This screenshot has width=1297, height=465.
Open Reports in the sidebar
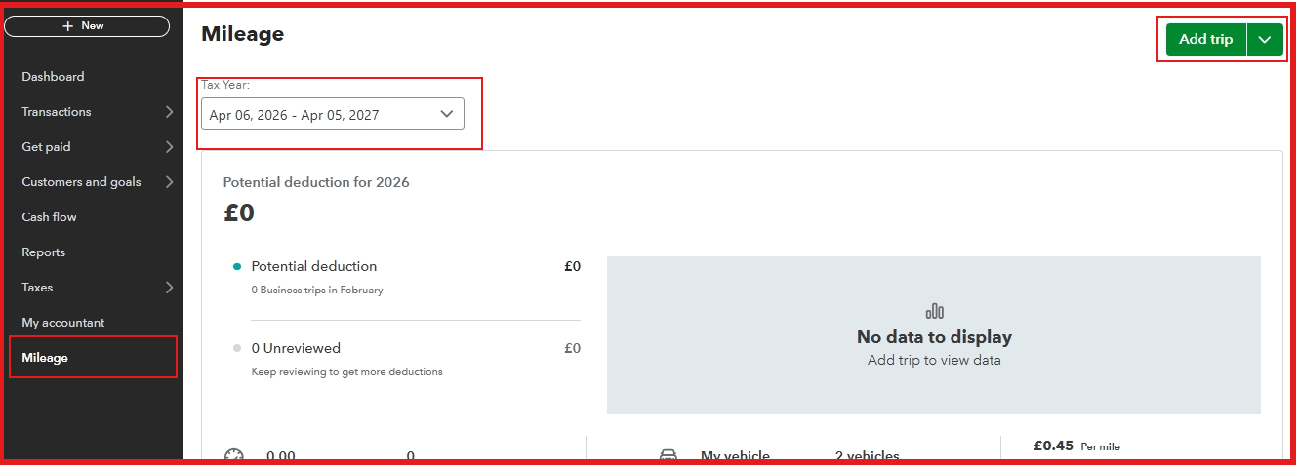(44, 252)
